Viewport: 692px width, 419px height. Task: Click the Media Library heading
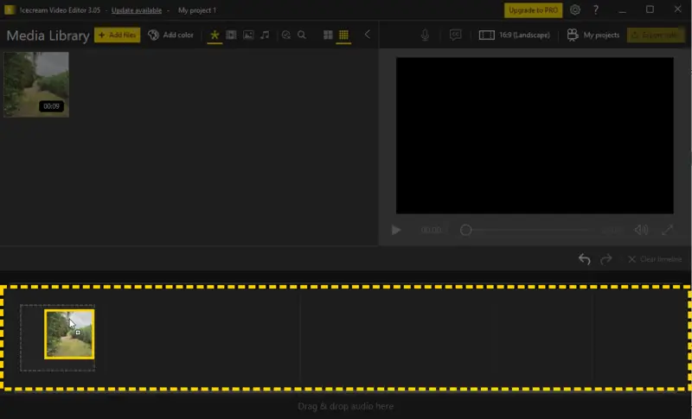tap(48, 35)
